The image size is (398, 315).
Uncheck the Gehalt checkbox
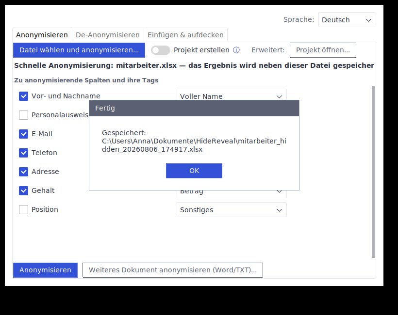point(24,190)
